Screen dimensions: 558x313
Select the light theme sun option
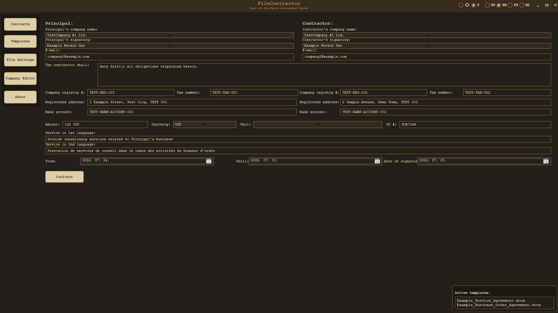(461, 5)
